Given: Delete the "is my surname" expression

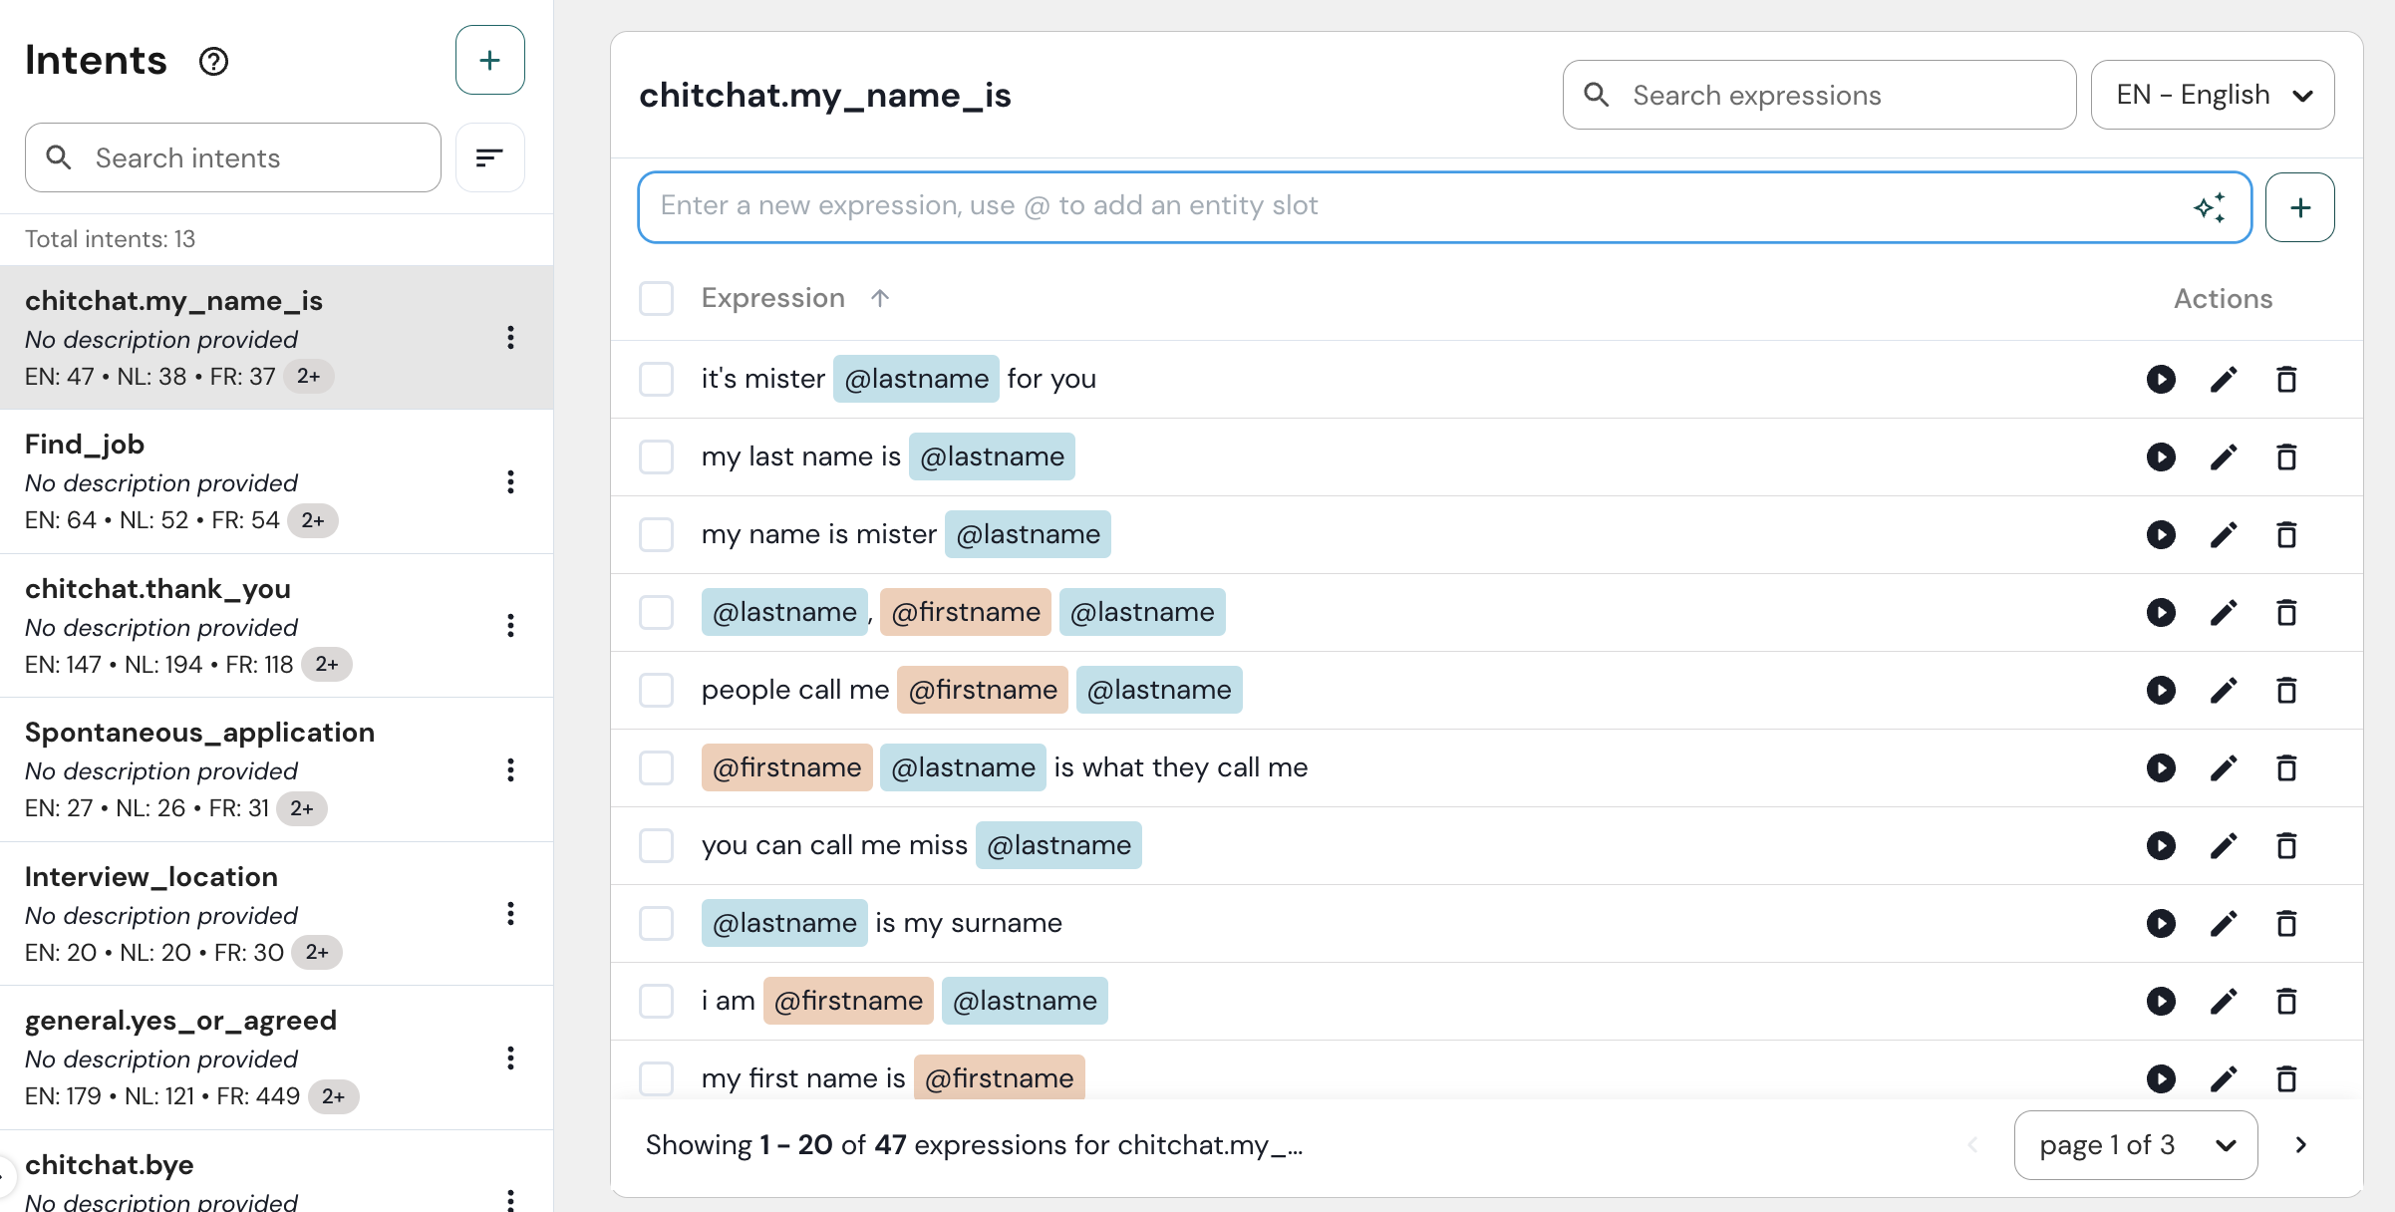Looking at the screenshot, I should tap(2286, 924).
